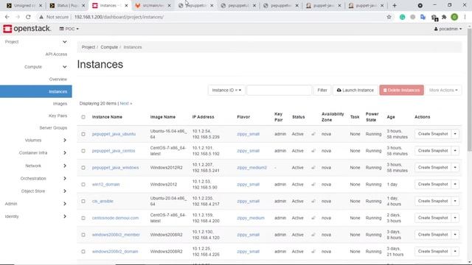Open Server Groups in the sidebar
This screenshot has width=472, height=265.
[53, 127]
